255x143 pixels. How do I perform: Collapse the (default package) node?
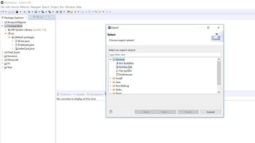[x=9, y=37]
